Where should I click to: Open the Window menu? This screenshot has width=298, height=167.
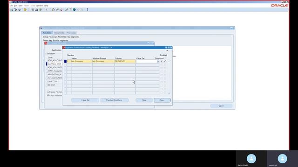coord(40,6)
